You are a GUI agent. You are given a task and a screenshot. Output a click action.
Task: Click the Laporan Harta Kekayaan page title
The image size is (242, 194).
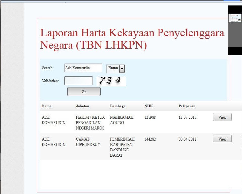point(132,39)
